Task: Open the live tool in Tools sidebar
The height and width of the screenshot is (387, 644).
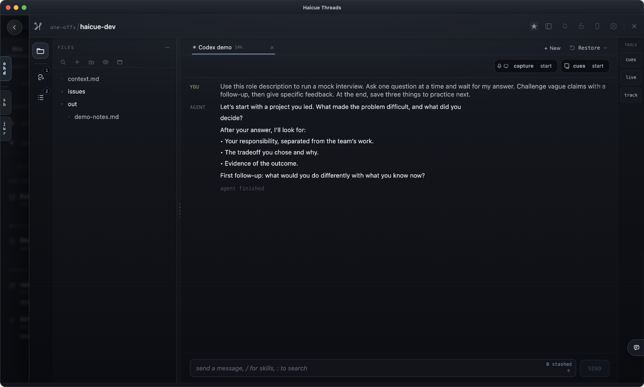Action: tap(631, 77)
